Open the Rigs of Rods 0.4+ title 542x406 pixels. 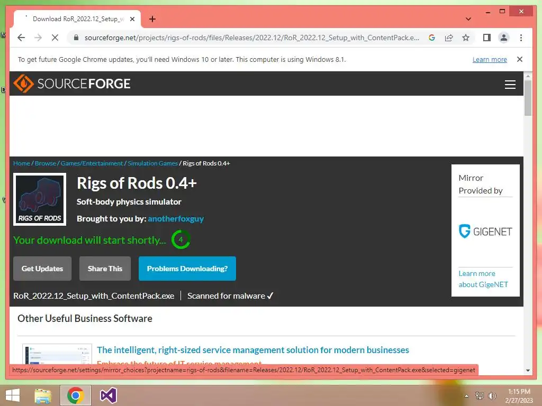click(137, 183)
